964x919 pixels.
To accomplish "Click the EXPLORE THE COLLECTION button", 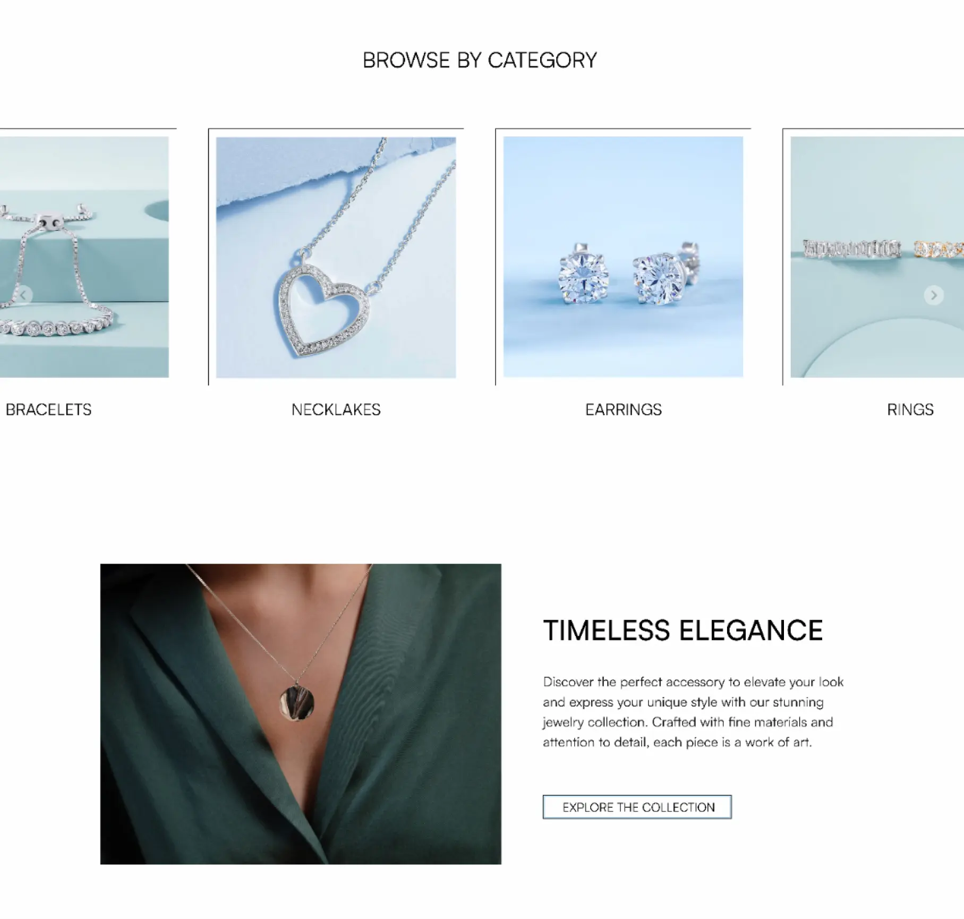I will point(637,807).
